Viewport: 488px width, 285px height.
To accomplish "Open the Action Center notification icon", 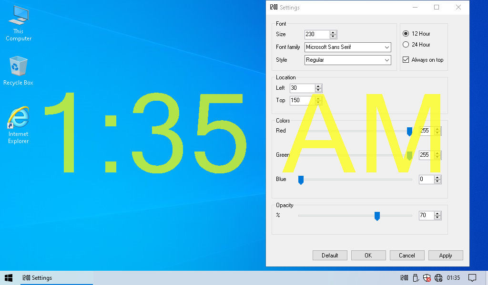I will pos(472,277).
